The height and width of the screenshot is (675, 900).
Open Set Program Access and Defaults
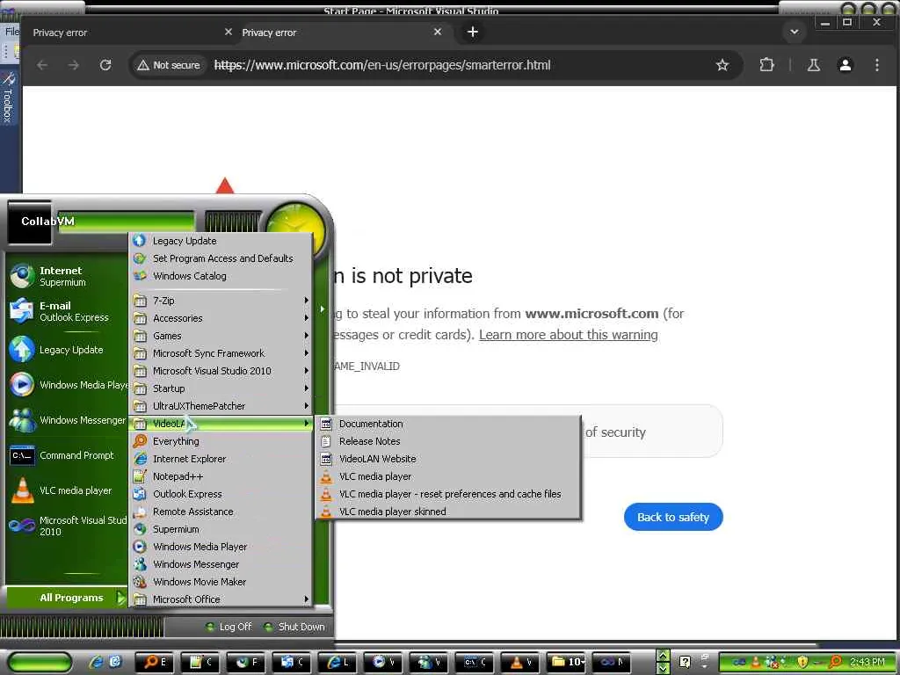click(x=221, y=258)
